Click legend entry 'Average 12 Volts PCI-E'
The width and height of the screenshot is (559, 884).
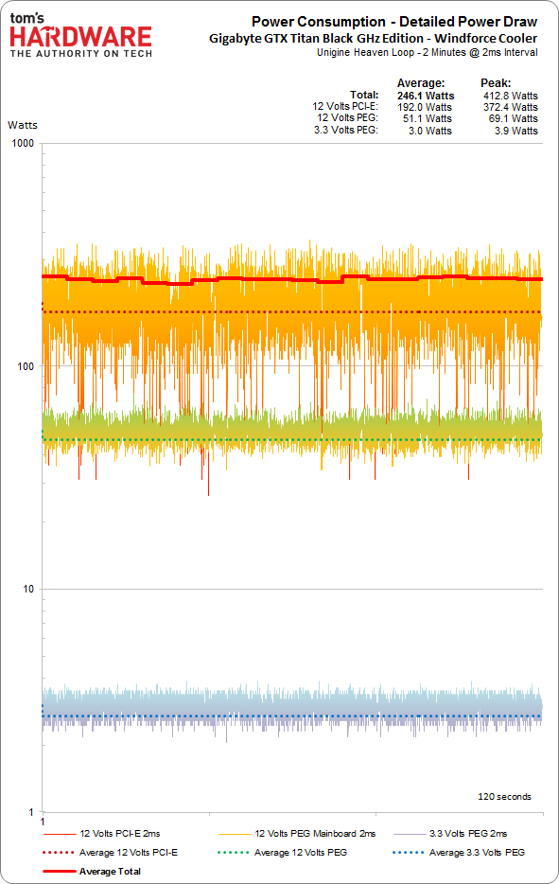click(x=110, y=853)
